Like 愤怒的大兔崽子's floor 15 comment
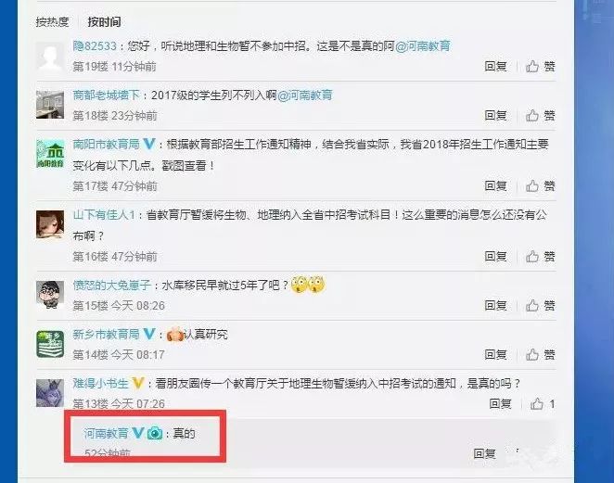Image resolution: width=614 pixels, height=483 pixels. click(x=540, y=305)
